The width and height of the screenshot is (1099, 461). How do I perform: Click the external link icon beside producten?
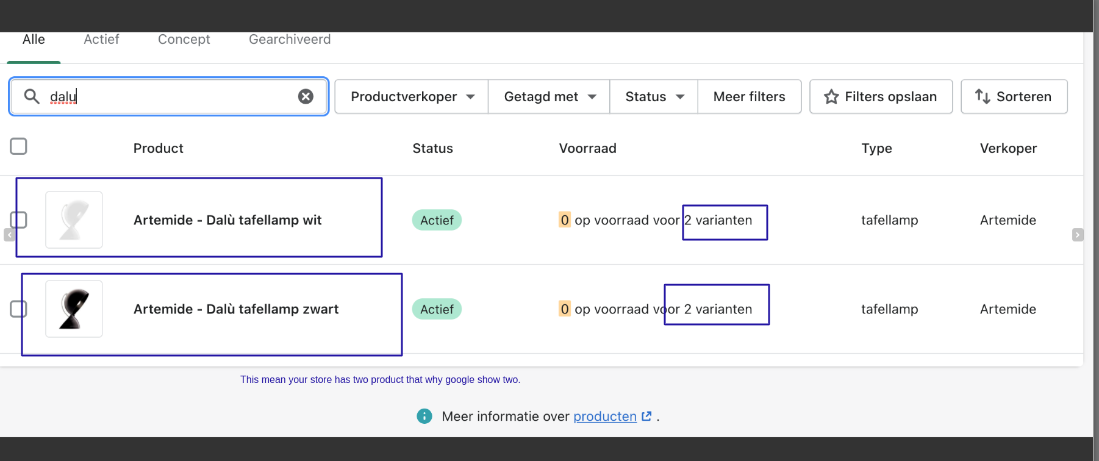coord(646,416)
